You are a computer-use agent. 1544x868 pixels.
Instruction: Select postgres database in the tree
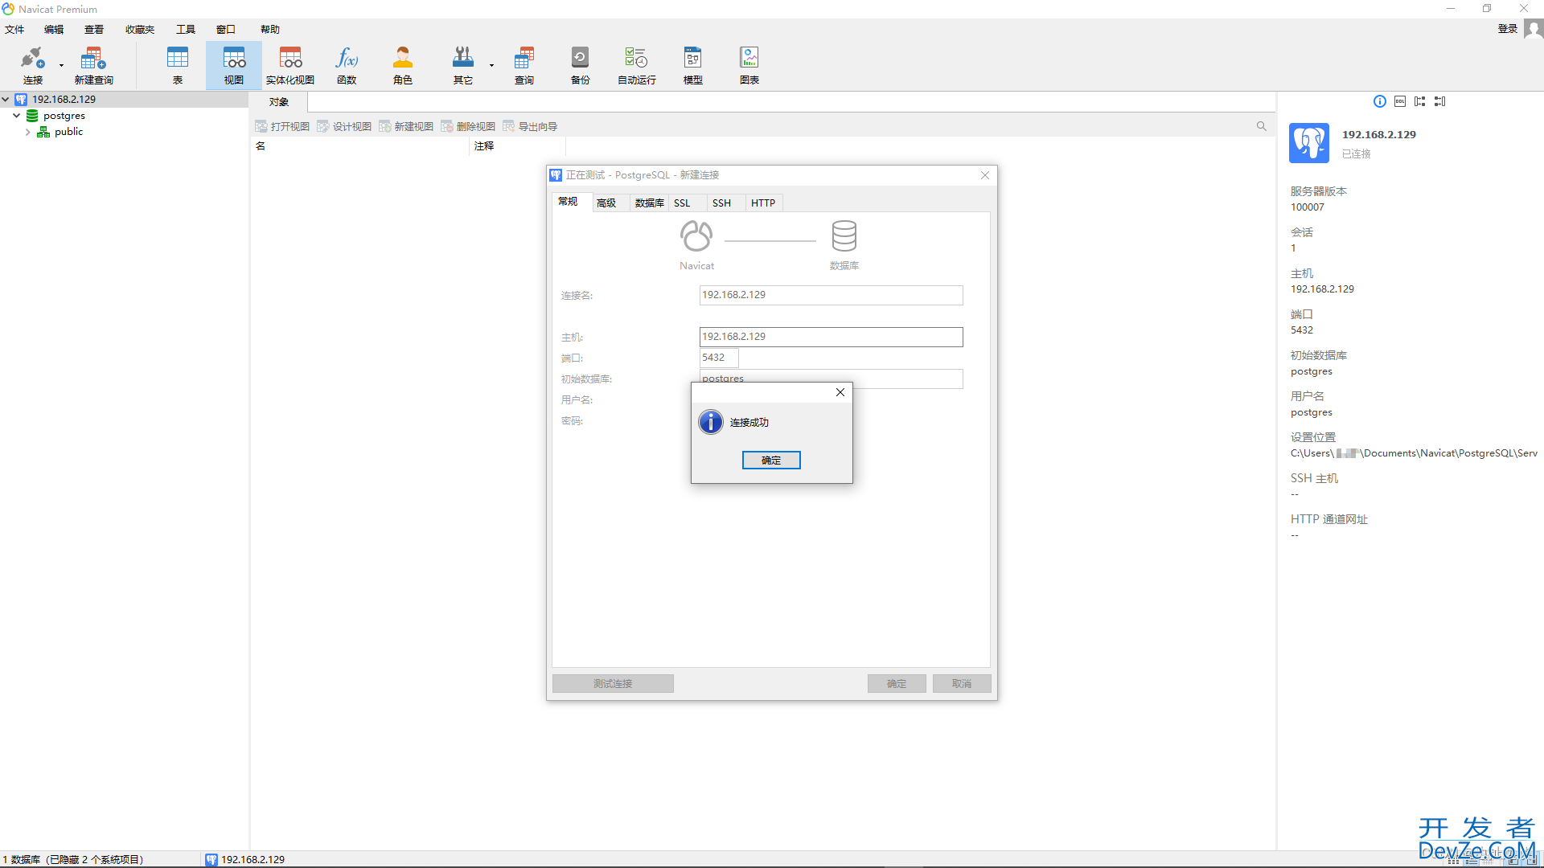point(64,116)
